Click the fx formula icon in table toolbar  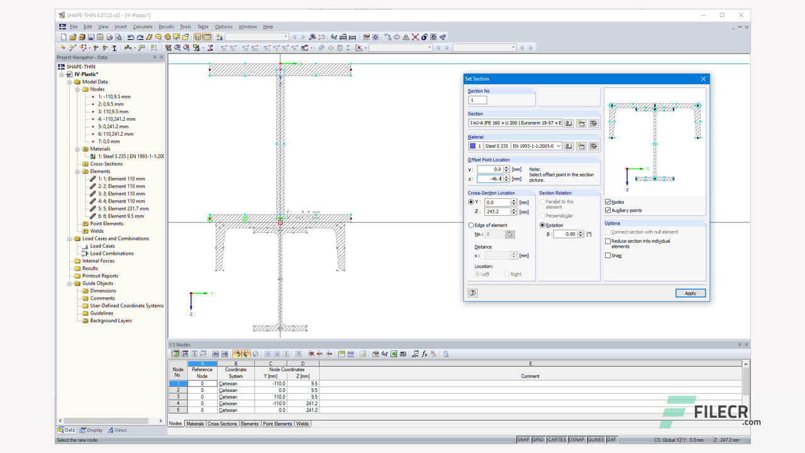click(x=425, y=354)
